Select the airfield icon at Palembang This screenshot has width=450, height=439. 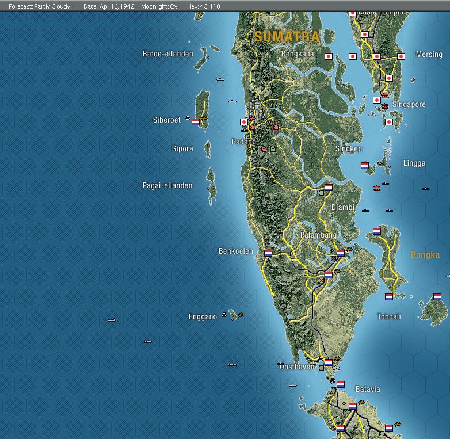349,250
